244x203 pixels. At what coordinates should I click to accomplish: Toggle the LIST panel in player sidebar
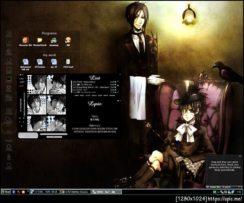[x=22, y=82]
